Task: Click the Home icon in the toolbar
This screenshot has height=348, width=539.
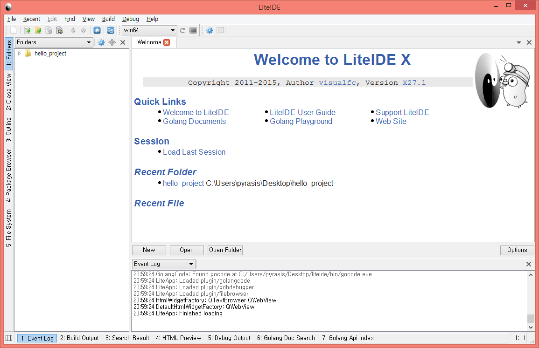Action: point(97,31)
